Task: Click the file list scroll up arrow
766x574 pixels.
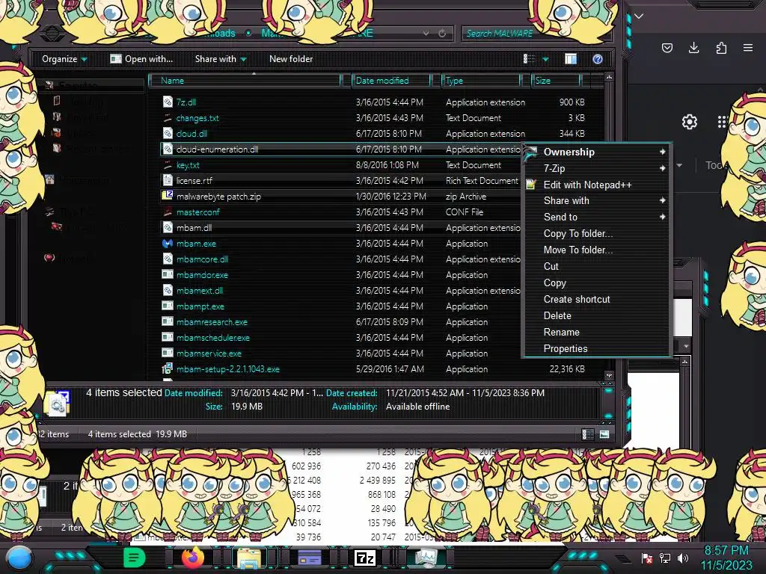Action: coord(609,77)
